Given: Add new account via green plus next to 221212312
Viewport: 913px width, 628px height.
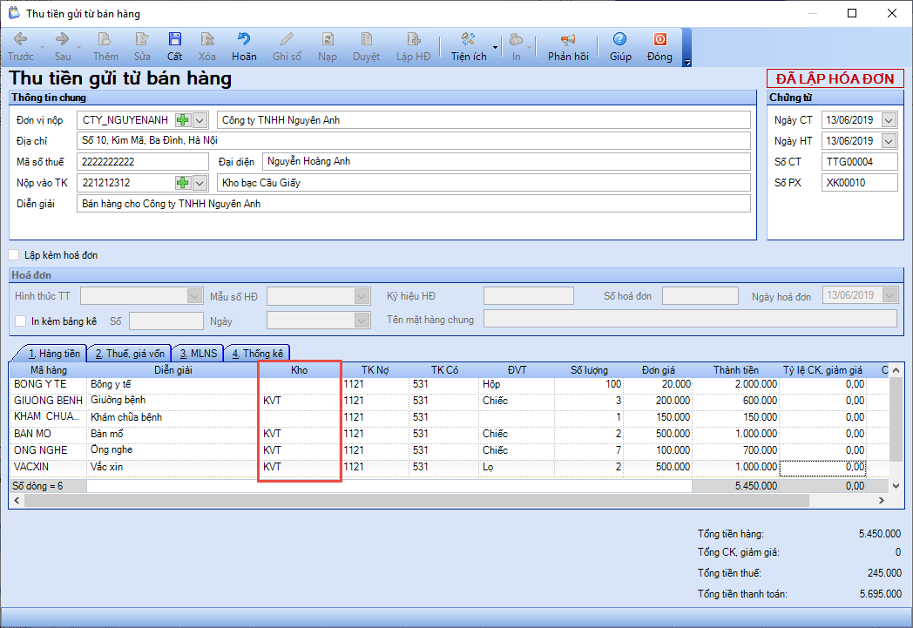Looking at the screenshot, I should coord(183,183).
